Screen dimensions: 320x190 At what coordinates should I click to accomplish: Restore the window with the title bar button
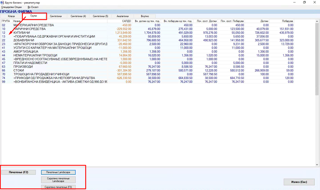click(x=304, y=2)
